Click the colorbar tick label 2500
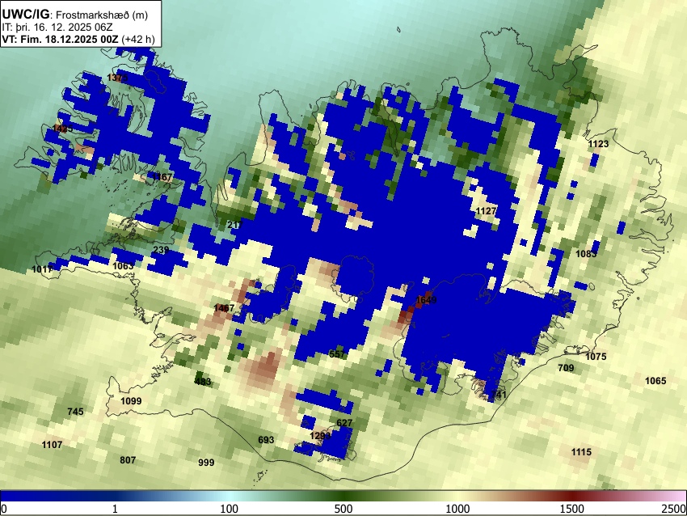Screen dimensions: 687x516 (674, 509)
